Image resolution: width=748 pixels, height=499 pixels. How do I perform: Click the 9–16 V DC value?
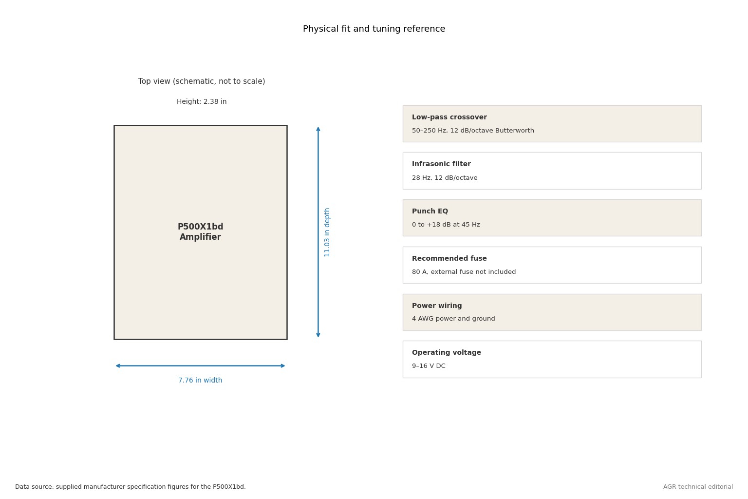429,366
